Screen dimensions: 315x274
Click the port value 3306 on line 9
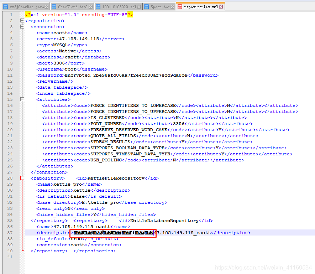pyautogui.click(x=59, y=63)
